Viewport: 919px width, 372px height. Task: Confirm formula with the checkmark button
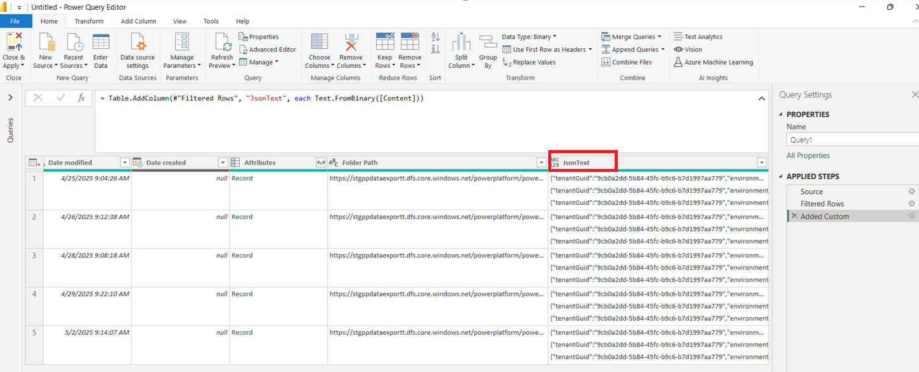pyautogui.click(x=60, y=98)
